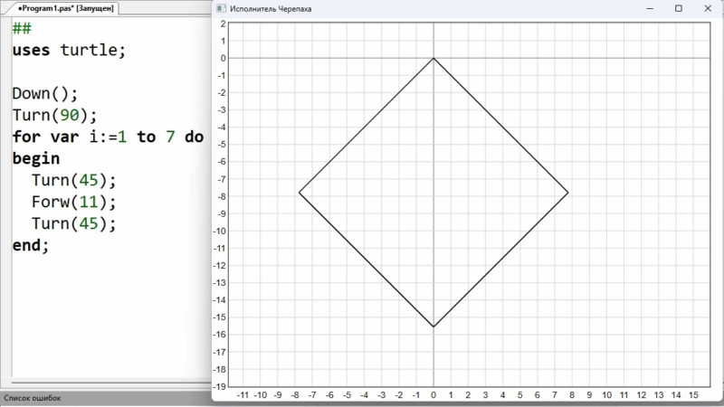
Task: Click the Исполнитель Черепаха window title text
Action: tap(271, 9)
